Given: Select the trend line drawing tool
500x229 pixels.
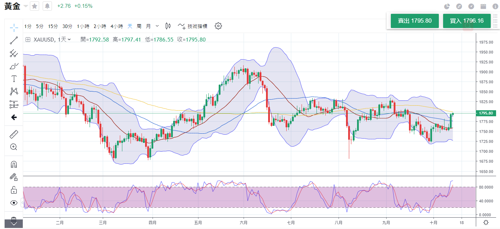Looking at the screenshot, I should tap(14, 40).
